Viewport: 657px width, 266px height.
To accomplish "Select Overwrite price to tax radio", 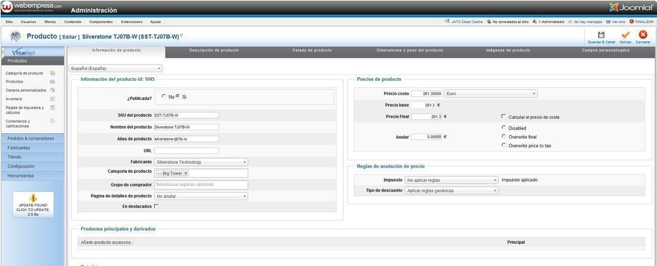I will point(504,145).
